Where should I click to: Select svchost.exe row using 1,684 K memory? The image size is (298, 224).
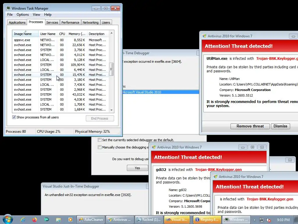tap(61, 109)
